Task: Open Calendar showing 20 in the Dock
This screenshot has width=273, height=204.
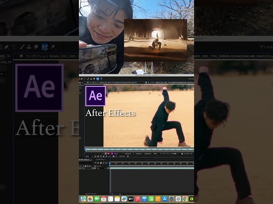Action: pyautogui.click(x=104, y=199)
